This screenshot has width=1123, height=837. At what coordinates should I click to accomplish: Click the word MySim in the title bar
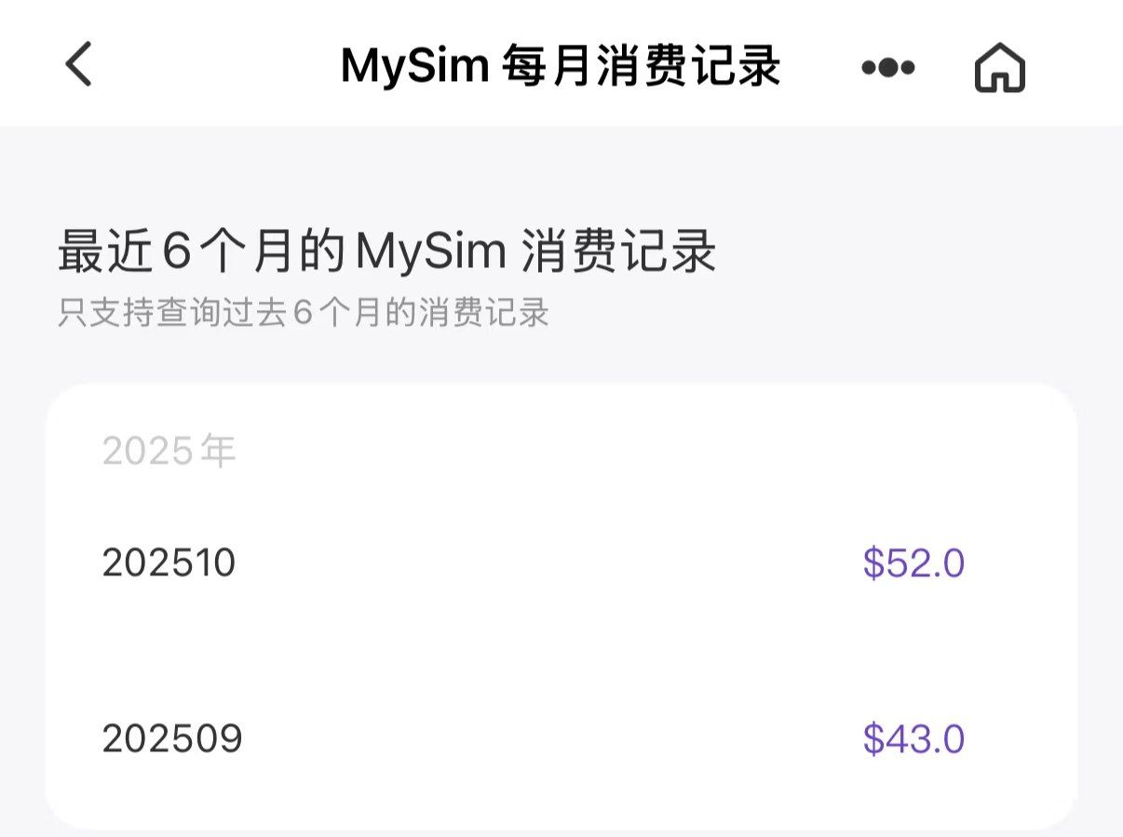414,66
